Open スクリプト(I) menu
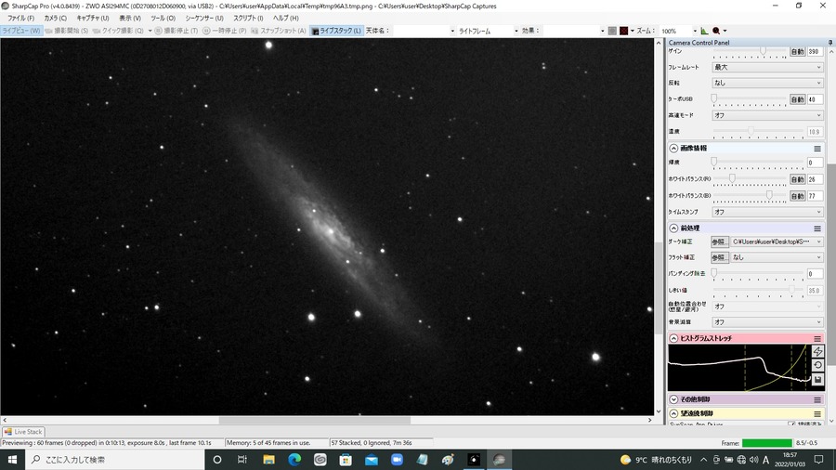Image resolution: width=836 pixels, height=470 pixels. coord(248,18)
